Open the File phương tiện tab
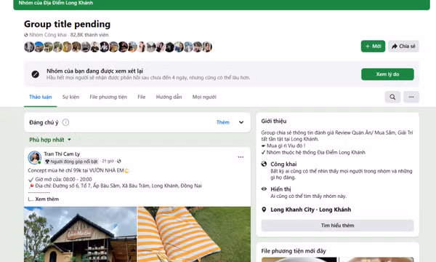The image size is (436, 262). (x=108, y=97)
